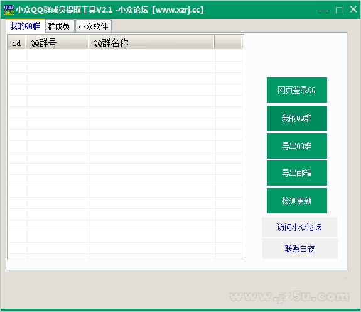Click the app icon in title bar
This screenshot has height=312, width=361.
(9, 10)
